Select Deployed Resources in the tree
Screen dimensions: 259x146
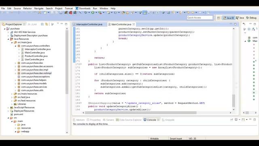point(24,111)
